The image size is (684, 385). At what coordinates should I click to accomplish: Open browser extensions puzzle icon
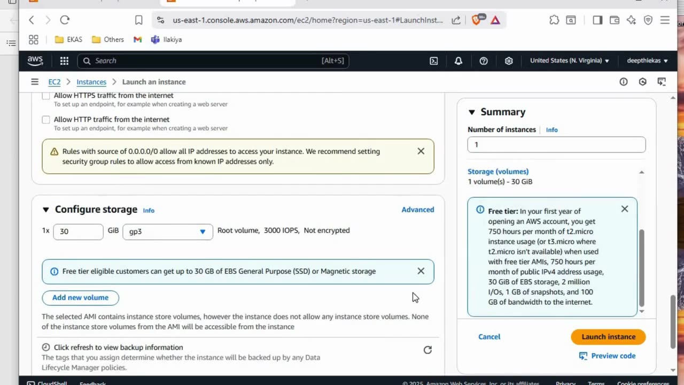click(x=554, y=20)
